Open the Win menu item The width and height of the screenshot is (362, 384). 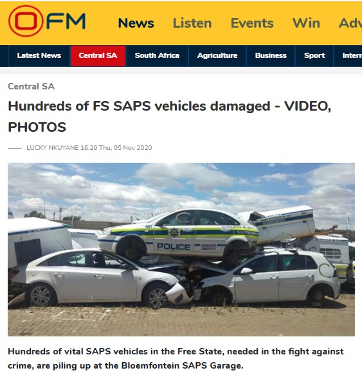click(306, 23)
